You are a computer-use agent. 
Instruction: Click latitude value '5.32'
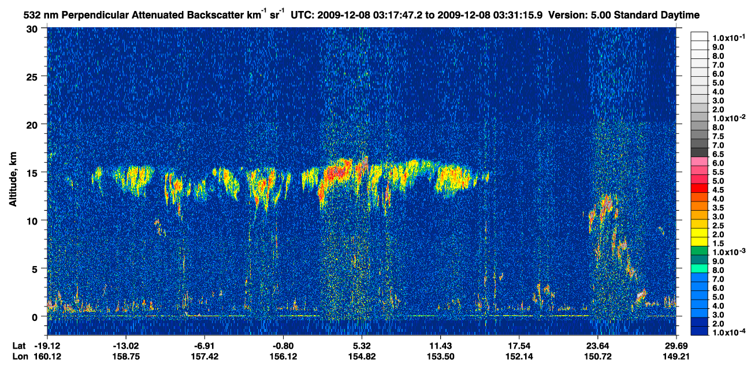[362, 346]
